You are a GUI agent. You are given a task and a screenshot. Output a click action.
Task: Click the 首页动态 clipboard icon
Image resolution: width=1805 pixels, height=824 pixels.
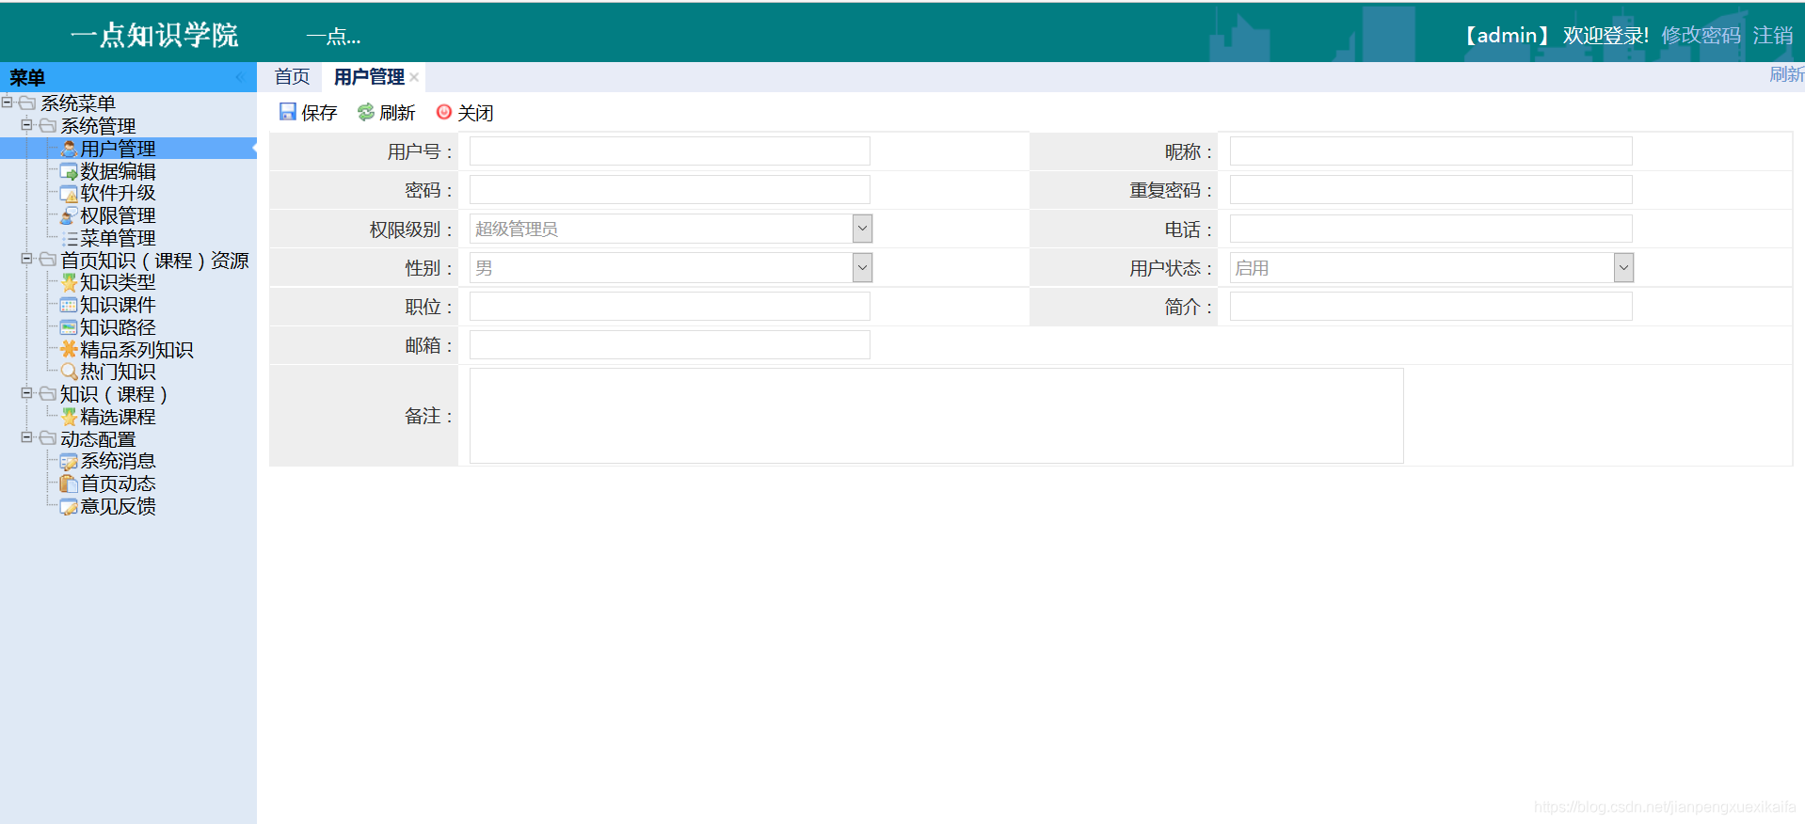69,483
